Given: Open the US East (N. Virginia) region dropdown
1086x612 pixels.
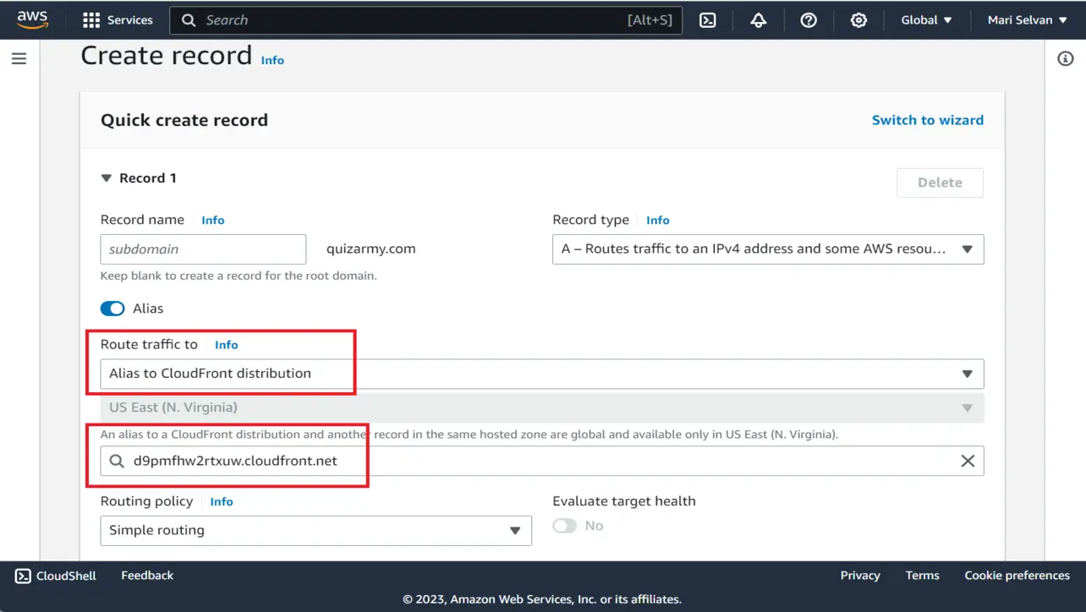Looking at the screenshot, I should (542, 407).
